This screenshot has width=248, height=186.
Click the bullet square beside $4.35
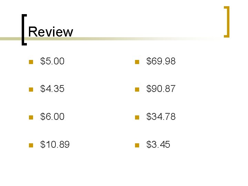[31, 90]
